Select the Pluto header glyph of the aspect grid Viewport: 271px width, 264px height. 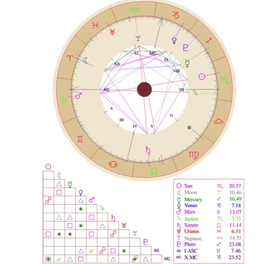[x=146, y=242]
